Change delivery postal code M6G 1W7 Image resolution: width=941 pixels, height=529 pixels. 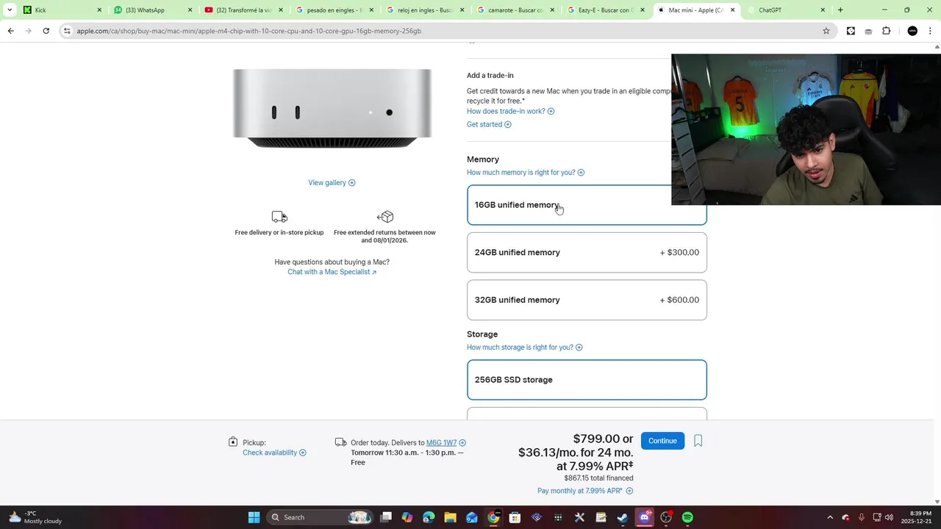point(441,443)
